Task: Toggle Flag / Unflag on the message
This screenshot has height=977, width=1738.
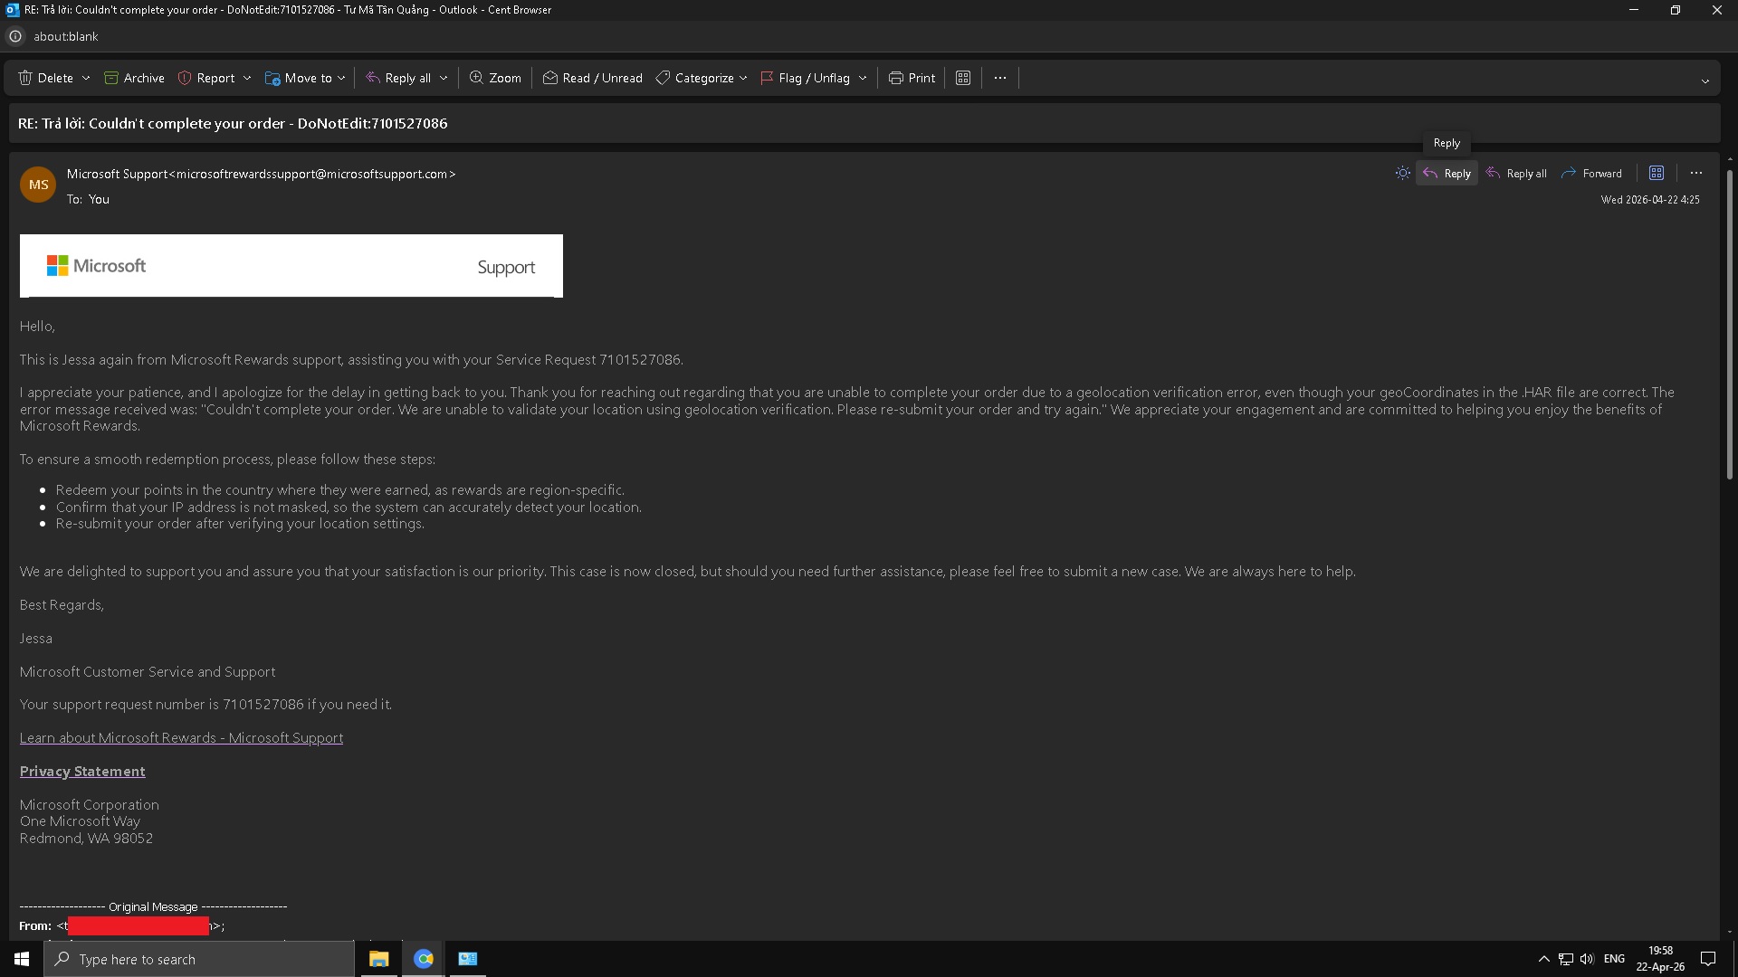Action: point(806,78)
